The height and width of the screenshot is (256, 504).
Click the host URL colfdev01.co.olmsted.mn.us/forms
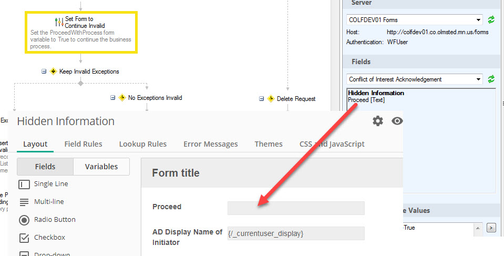[437, 32]
